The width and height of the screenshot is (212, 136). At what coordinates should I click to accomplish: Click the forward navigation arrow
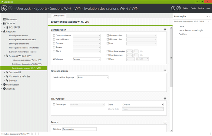tap(10, 8)
